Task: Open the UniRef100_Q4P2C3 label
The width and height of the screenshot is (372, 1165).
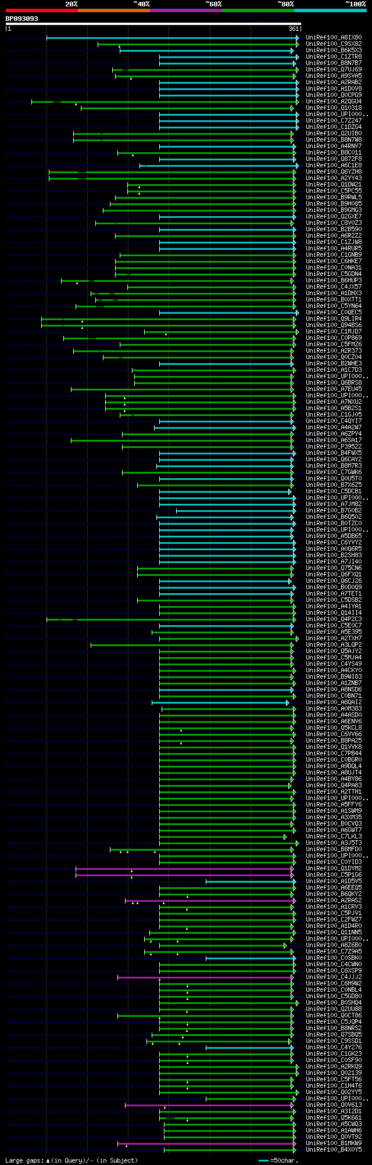Action: click(x=334, y=619)
